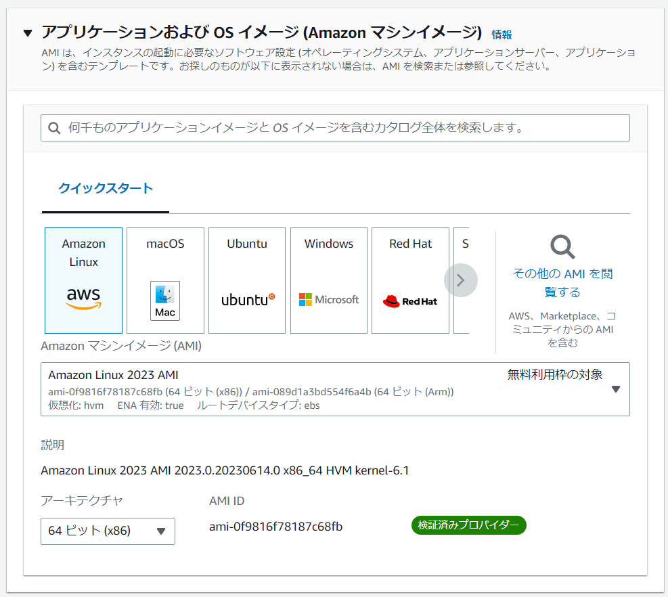This screenshot has height=597, width=668.
Task: Switch to the クイックスタート tab
Action: click(x=105, y=188)
